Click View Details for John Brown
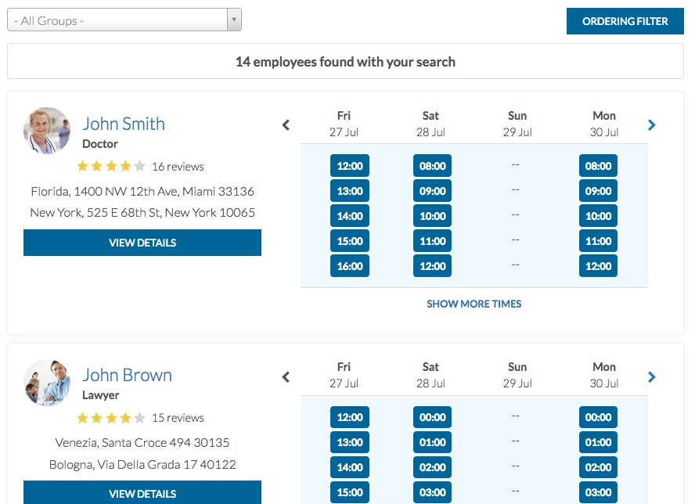695x504 pixels. (x=142, y=494)
